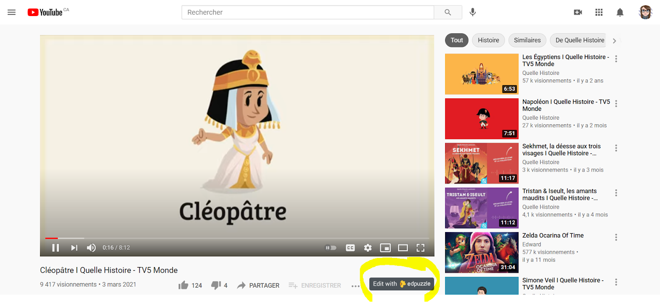Viewport: 660px width, 302px height.
Task: Open the Les Égyptiens video thumbnail
Action: pos(481,74)
